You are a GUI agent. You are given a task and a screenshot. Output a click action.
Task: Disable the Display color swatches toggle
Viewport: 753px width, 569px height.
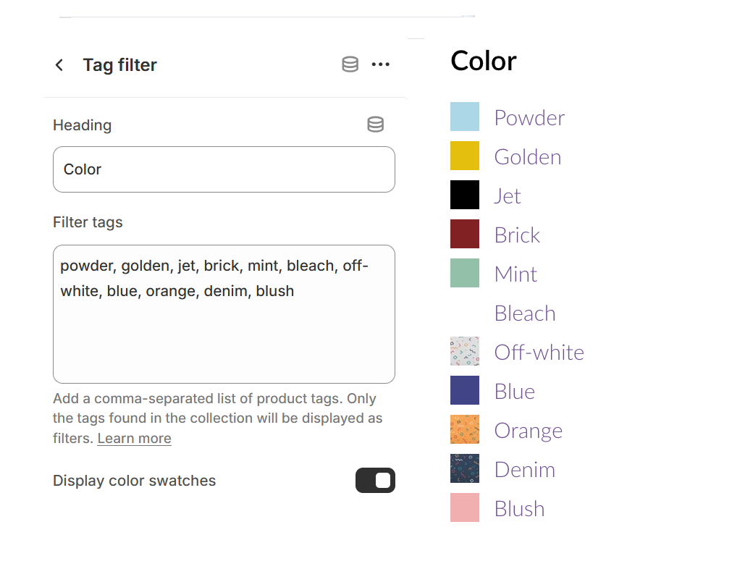point(375,480)
